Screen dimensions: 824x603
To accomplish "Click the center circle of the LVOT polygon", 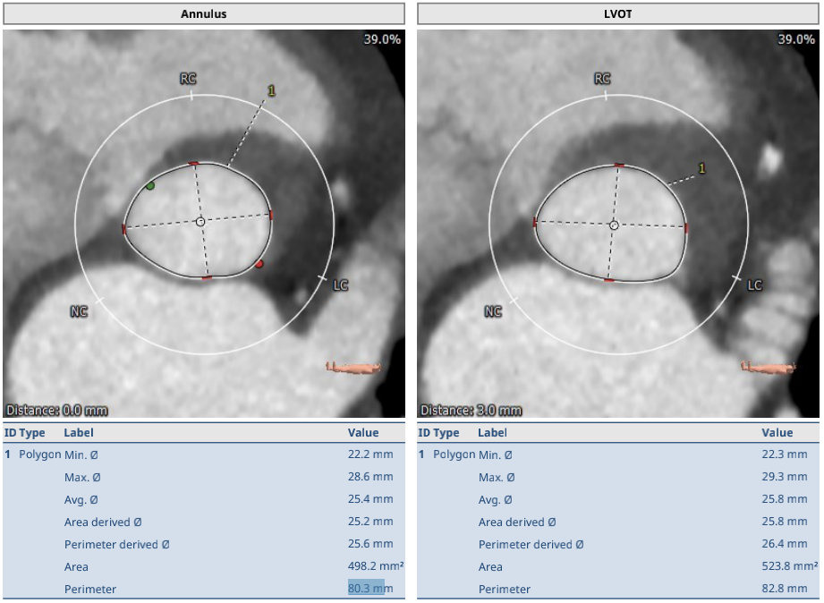I will [x=614, y=225].
